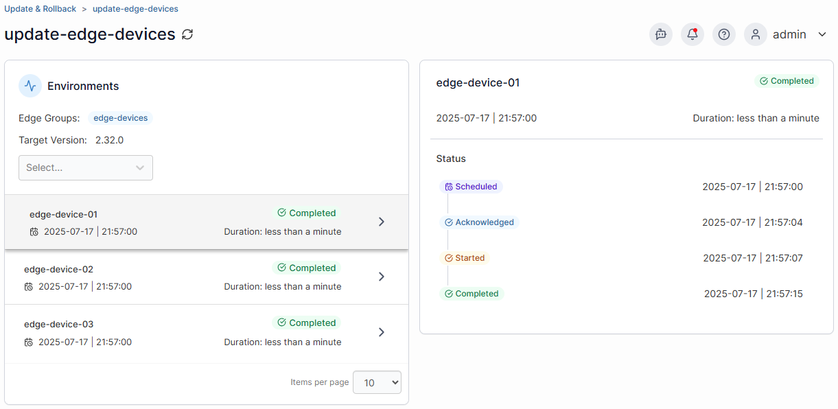Expand edge-device-02 details chevron

382,277
